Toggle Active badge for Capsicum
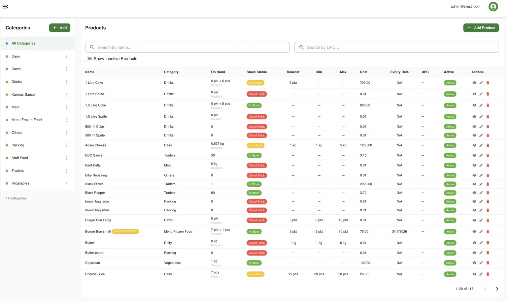Viewport: 507px width, 301px height. pos(450,263)
